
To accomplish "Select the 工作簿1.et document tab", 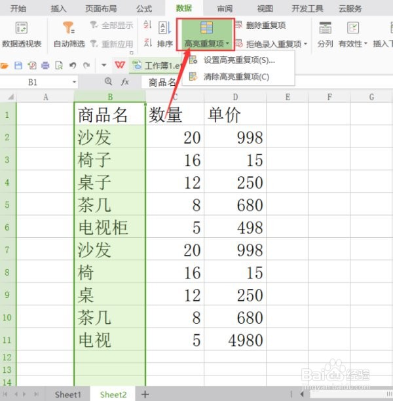I will tap(157, 66).
